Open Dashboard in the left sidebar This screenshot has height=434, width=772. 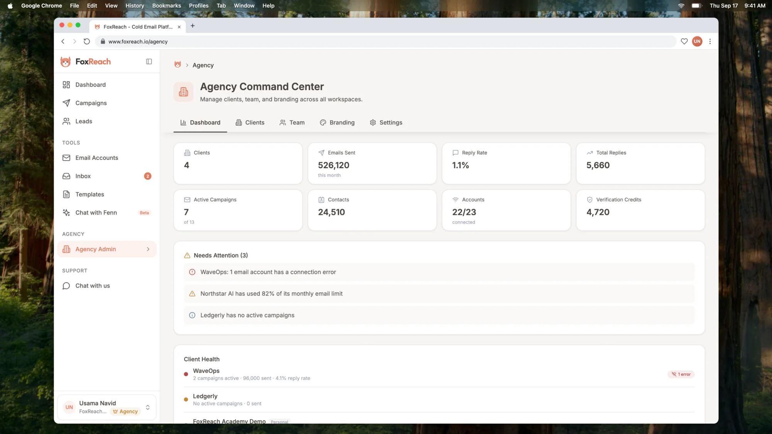pos(107,85)
